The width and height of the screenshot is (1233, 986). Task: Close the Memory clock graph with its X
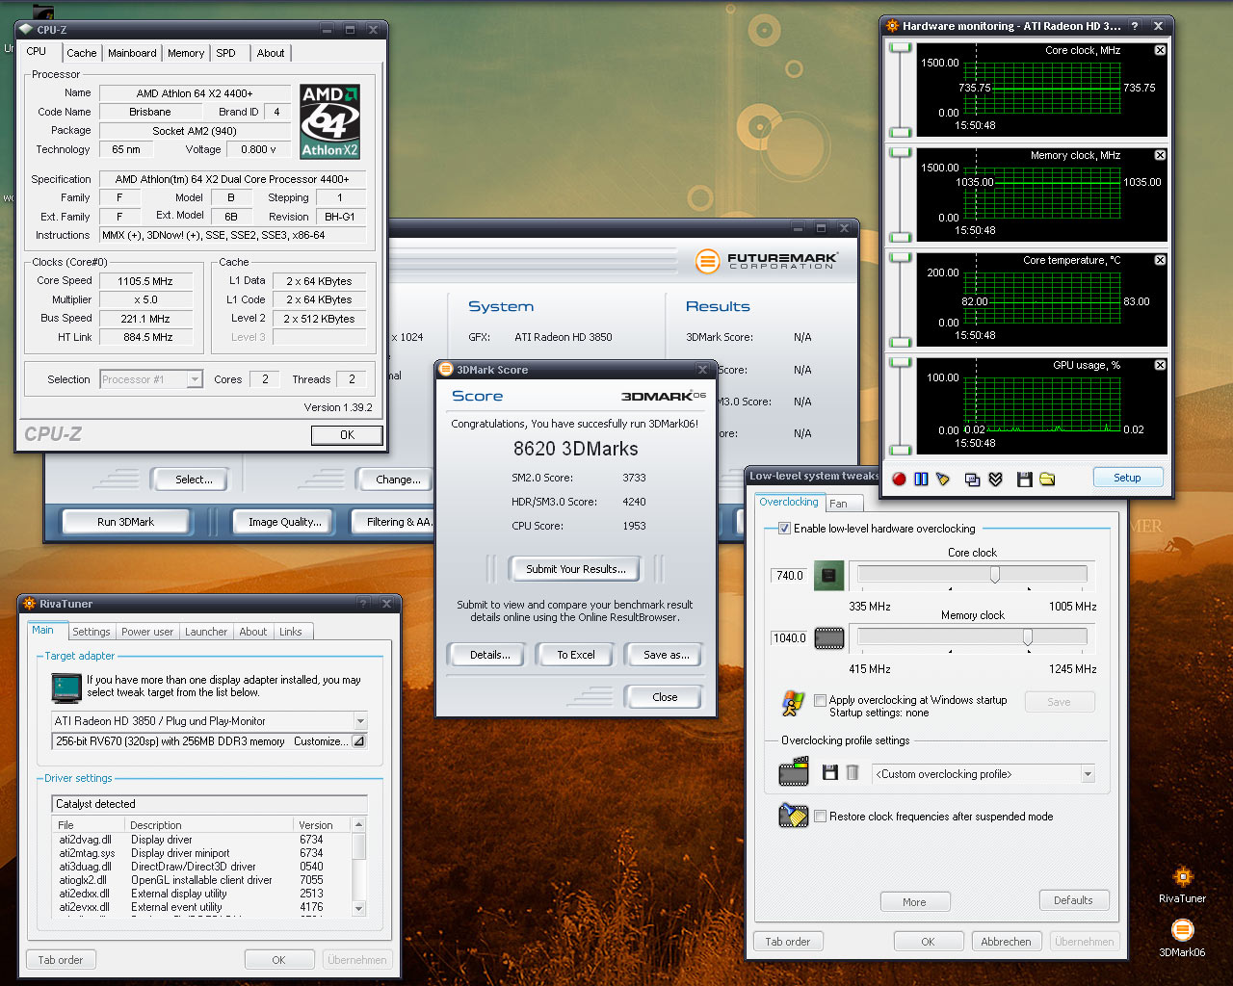[1160, 155]
